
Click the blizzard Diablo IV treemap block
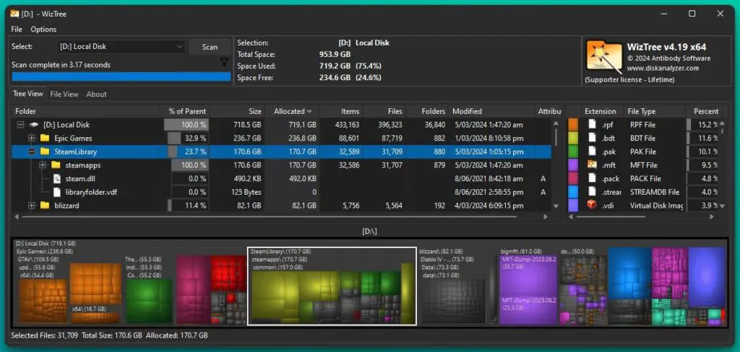[452, 290]
